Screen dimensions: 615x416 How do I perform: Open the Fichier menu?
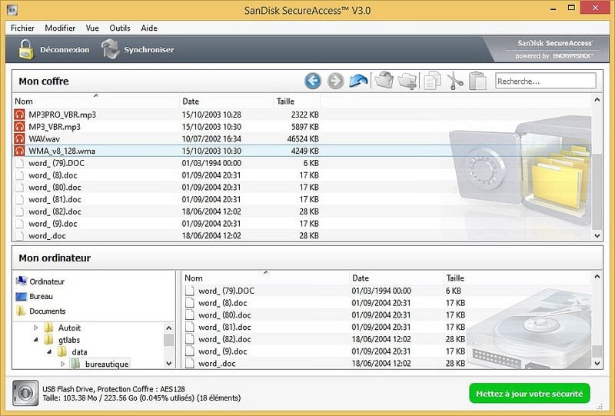tap(22, 28)
